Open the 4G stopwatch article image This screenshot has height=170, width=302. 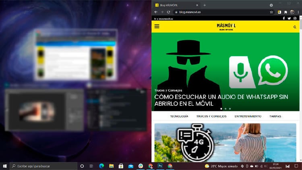click(x=225, y=143)
